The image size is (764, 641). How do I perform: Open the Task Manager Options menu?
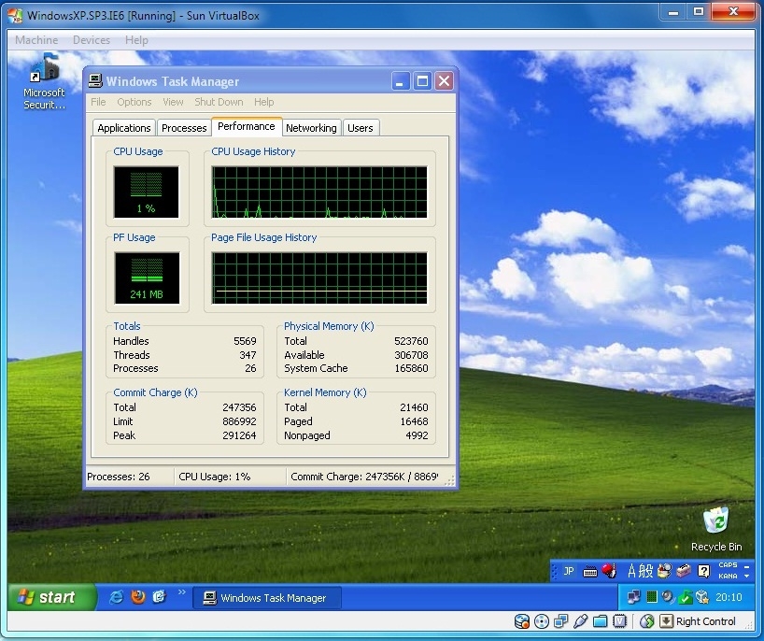[134, 102]
